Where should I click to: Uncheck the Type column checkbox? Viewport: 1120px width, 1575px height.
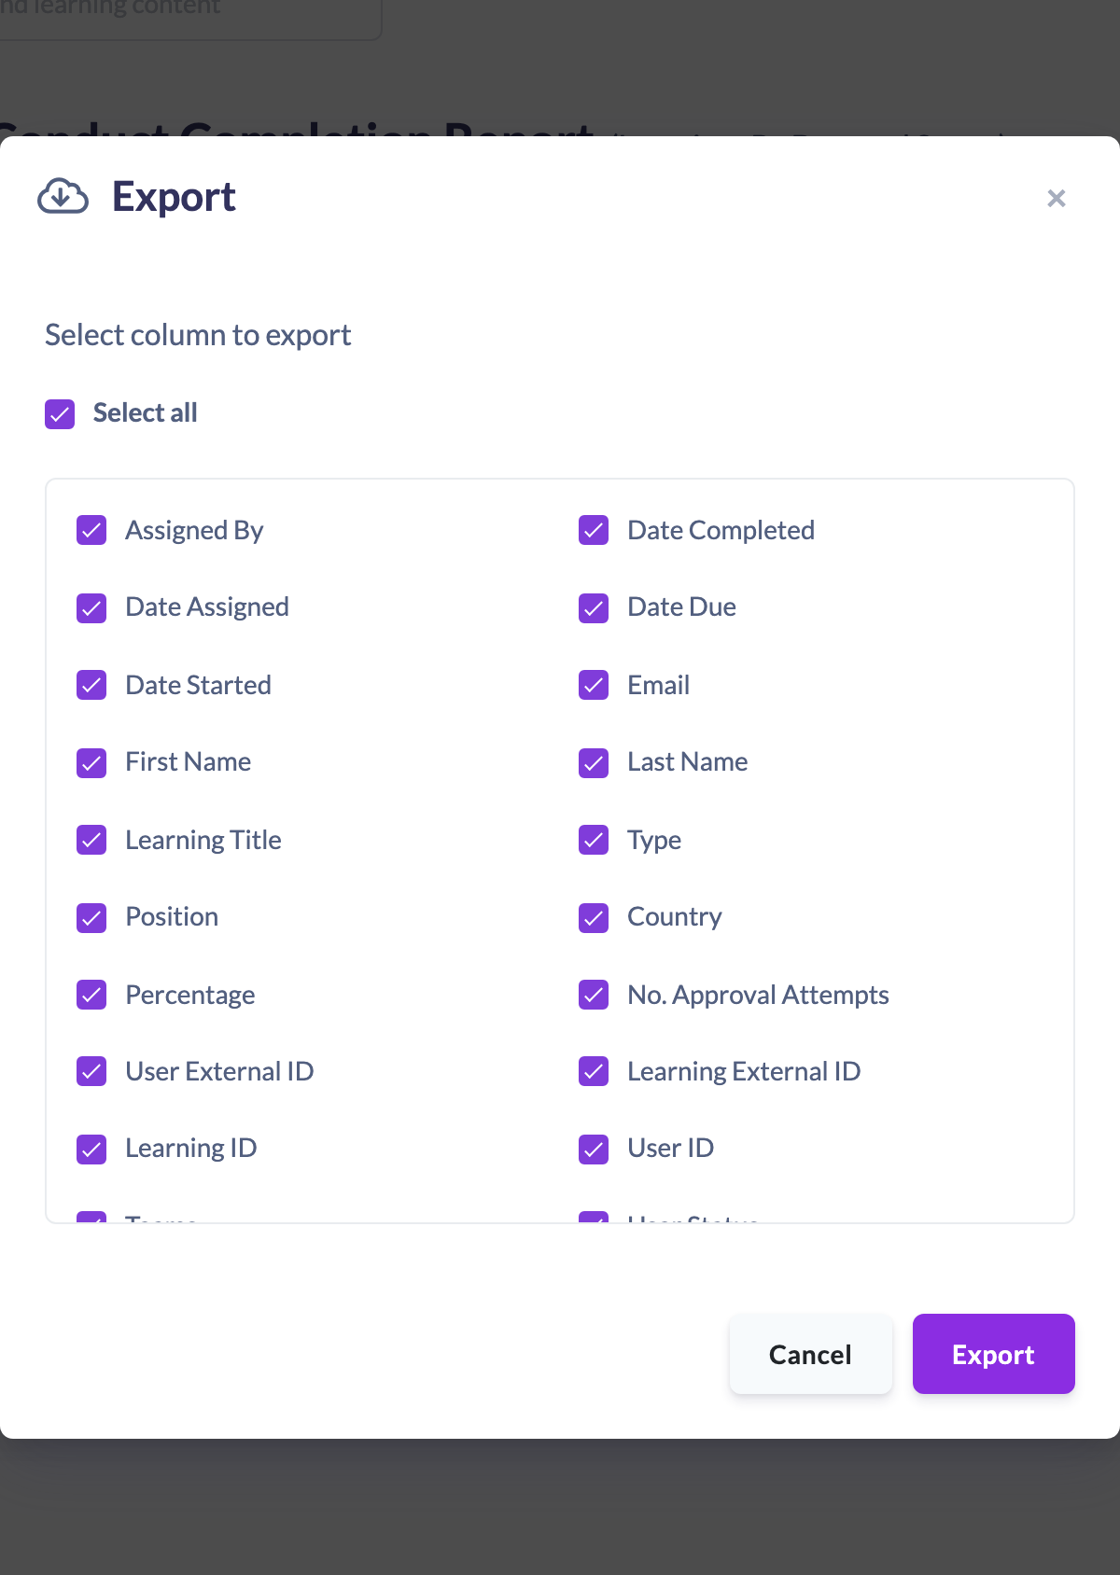[x=594, y=840]
